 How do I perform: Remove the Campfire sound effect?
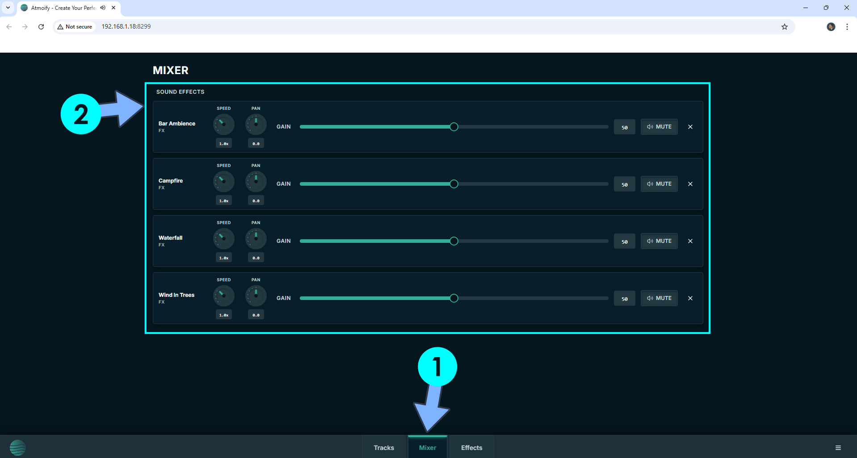[690, 183]
